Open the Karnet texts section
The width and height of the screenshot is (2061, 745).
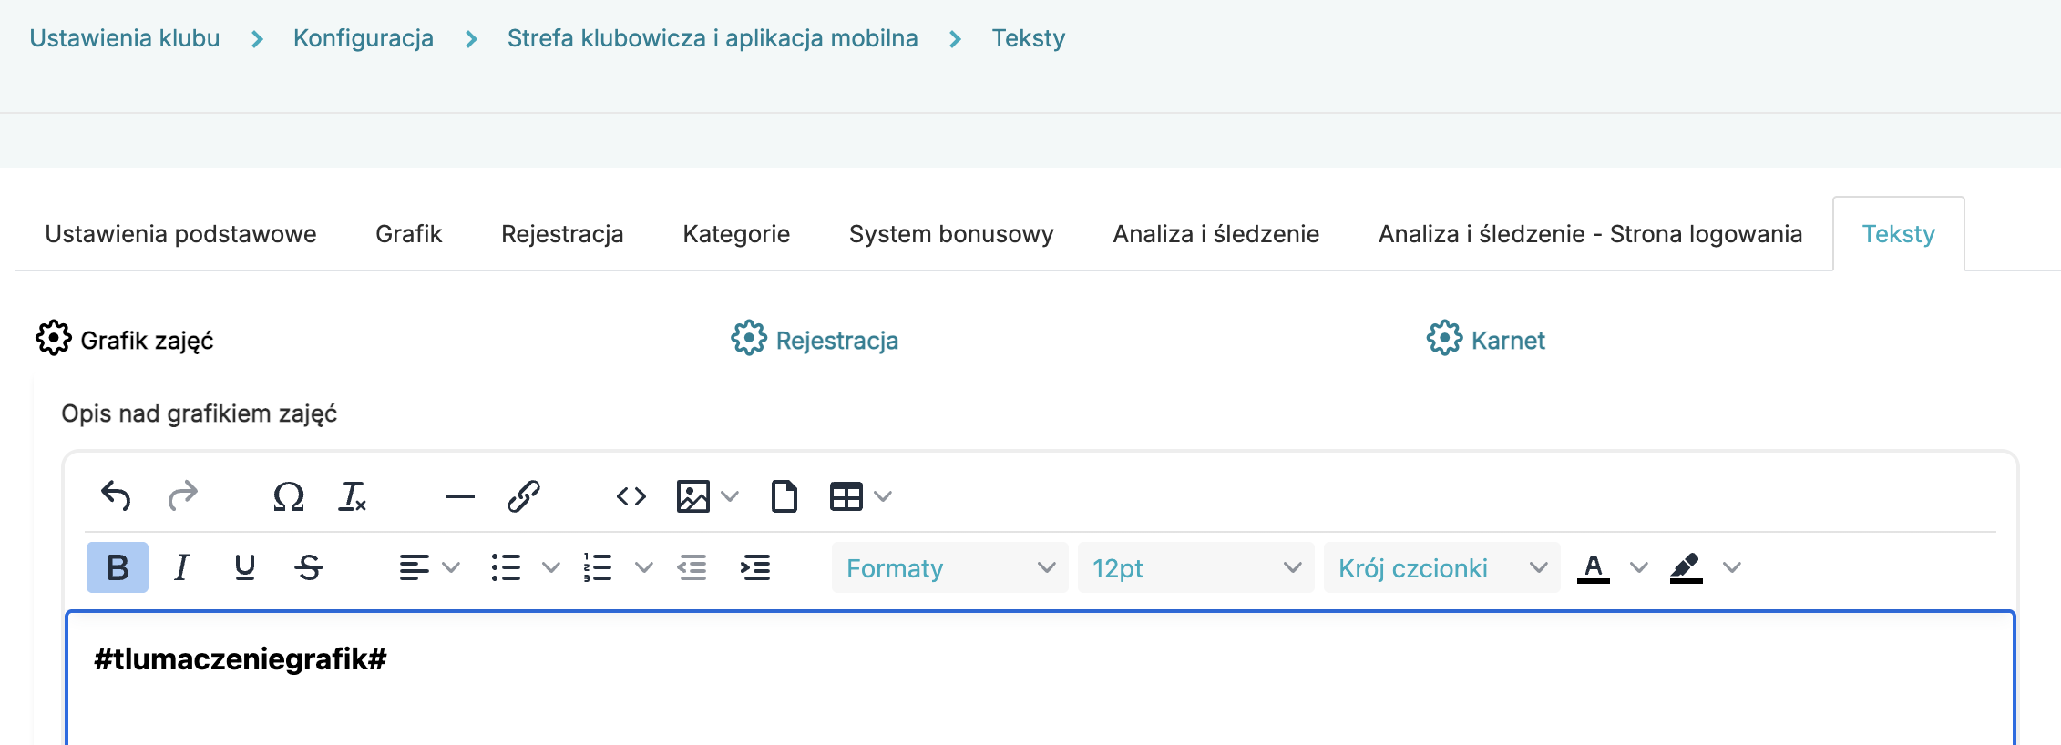coord(1507,341)
